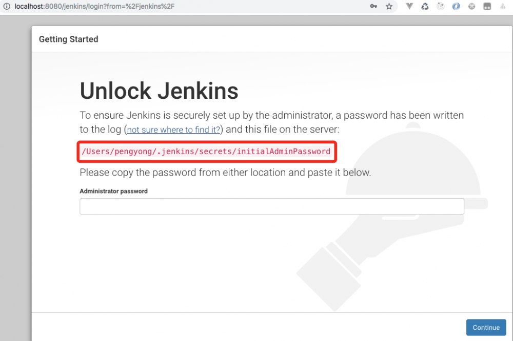Open the "not sure where to find it?" link
Viewport: 513px width, 341px height.
tap(173, 130)
